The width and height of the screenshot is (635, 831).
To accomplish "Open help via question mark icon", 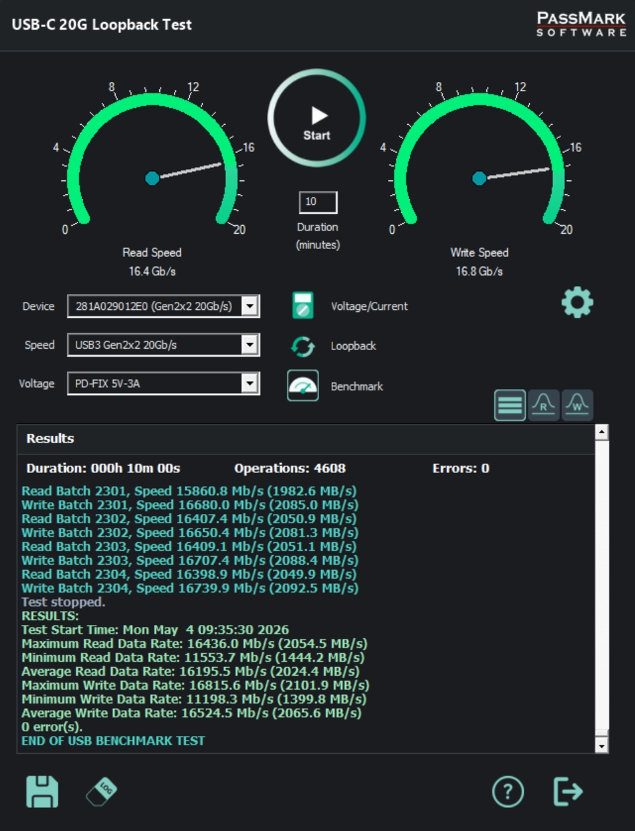I will (x=507, y=791).
